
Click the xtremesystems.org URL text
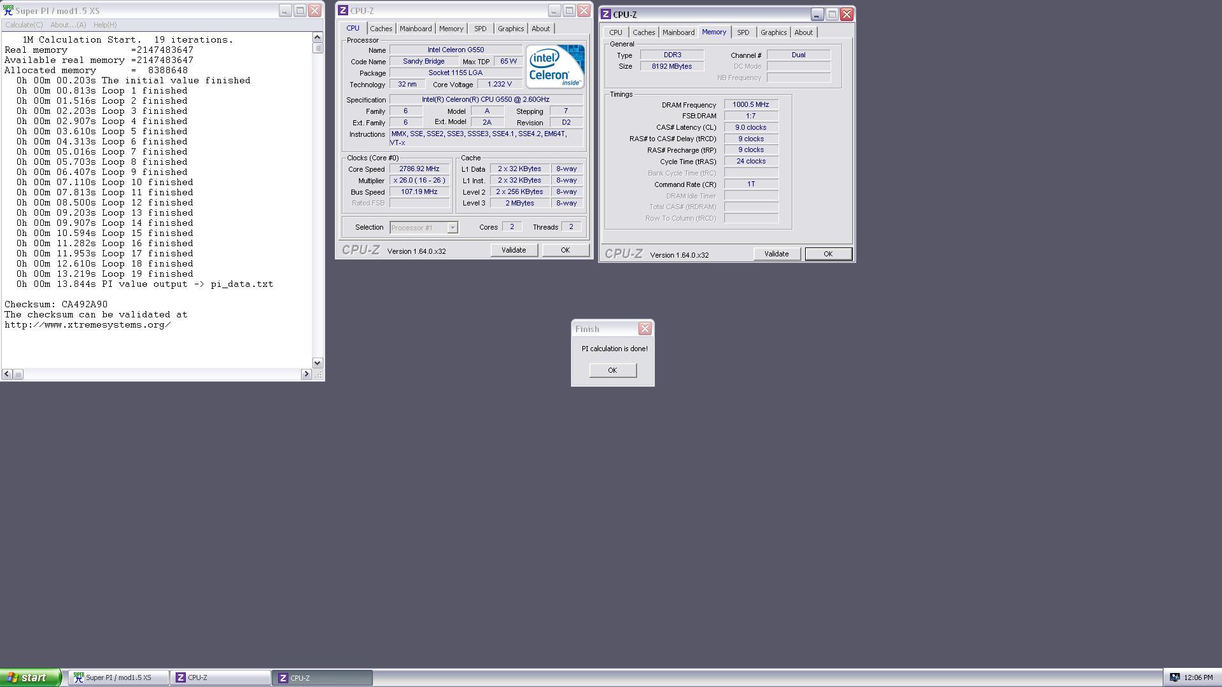tap(88, 325)
